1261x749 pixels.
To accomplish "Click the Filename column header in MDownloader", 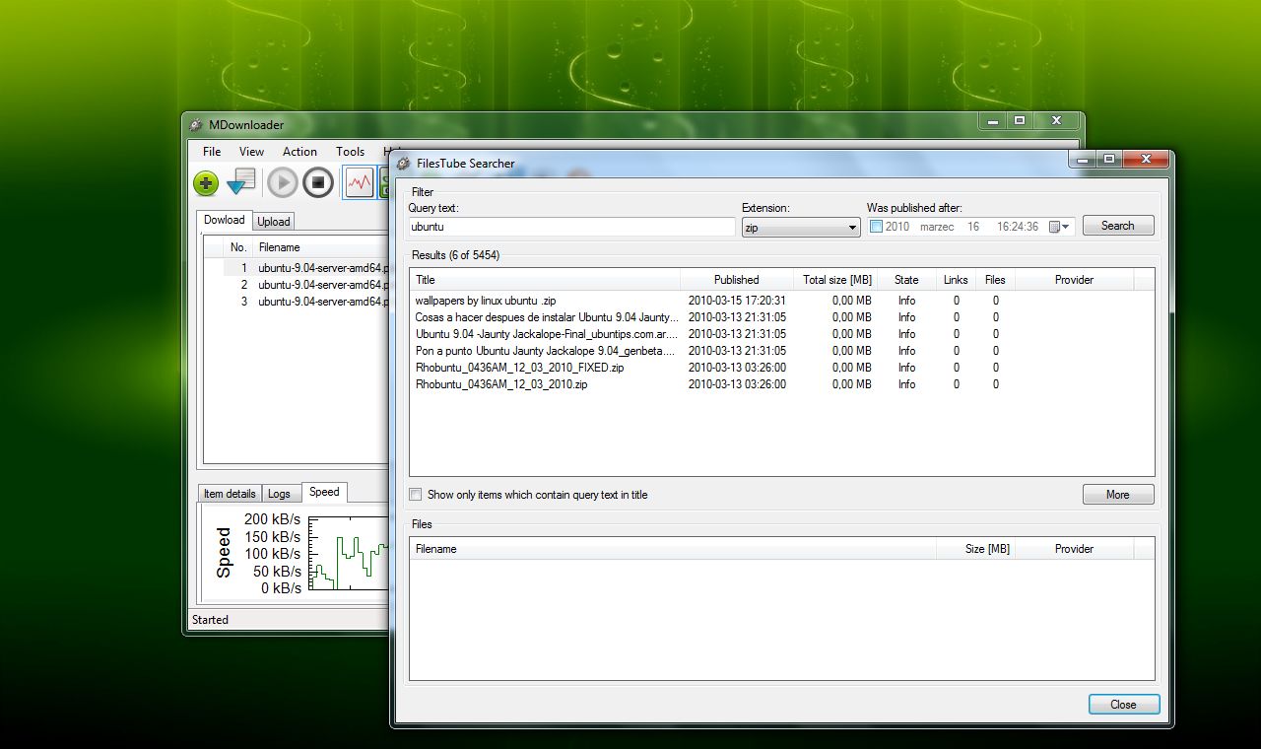I will pyautogui.click(x=323, y=247).
